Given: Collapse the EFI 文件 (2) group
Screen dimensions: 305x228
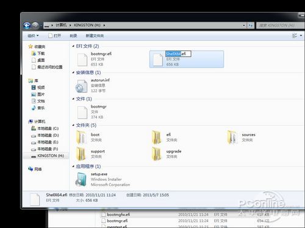Looking at the screenshot, I should point(73,46).
